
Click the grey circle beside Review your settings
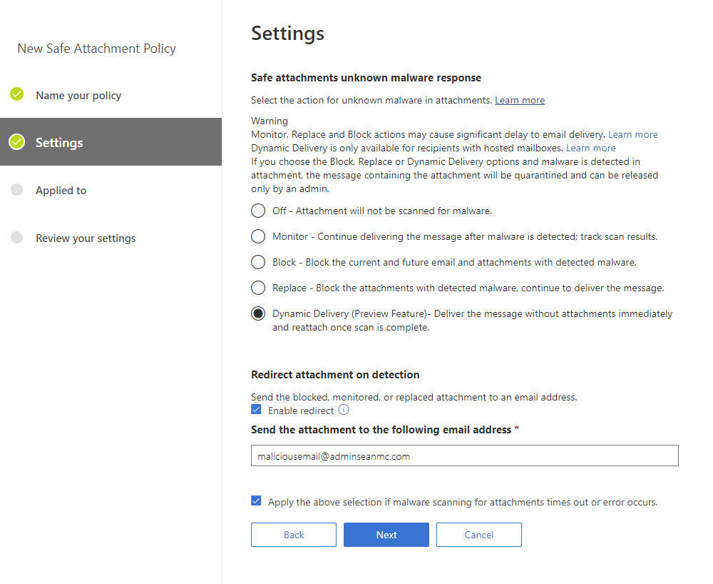pos(17,238)
